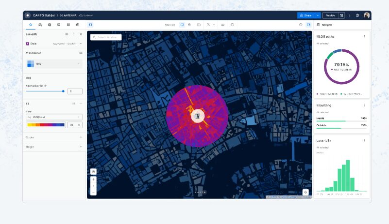Toggle visibility of the Loss(dB) layer
Viewport: 389px width, 224px height.
coord(67,34)
